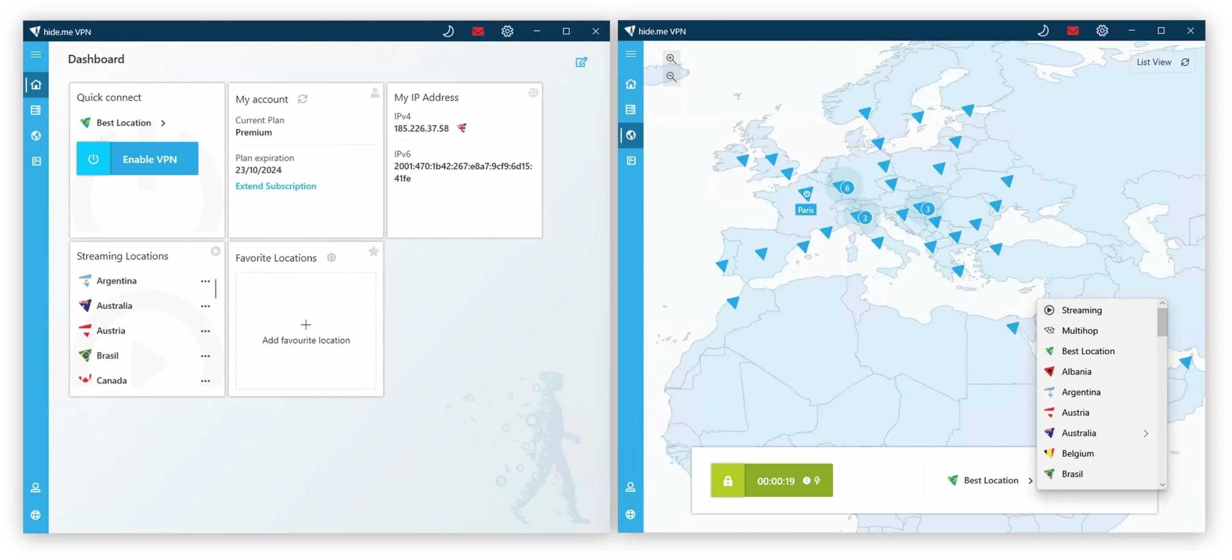Expand Best Location in Quick connect
The image size is (1232, 560).
point(164,123)
